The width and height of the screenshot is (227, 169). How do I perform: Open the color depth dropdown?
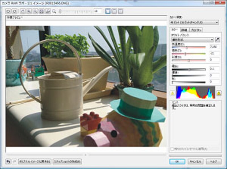pos(194,22)
